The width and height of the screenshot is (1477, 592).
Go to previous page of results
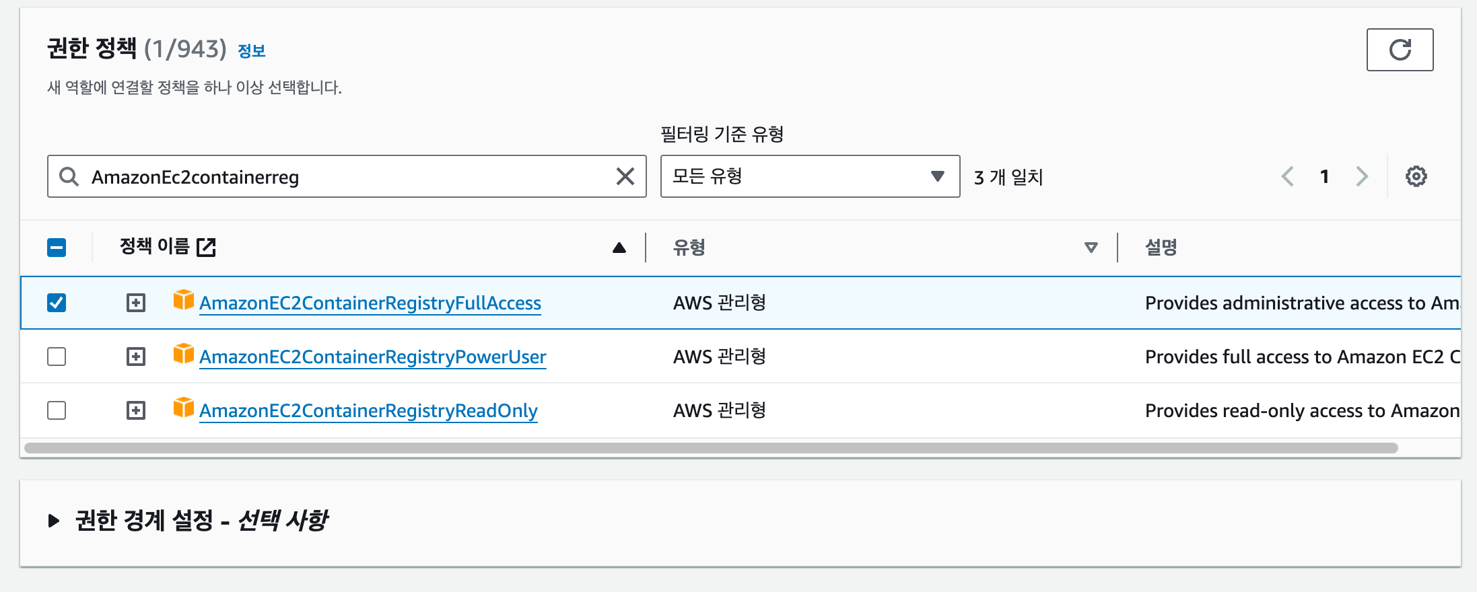(1288, 176)
